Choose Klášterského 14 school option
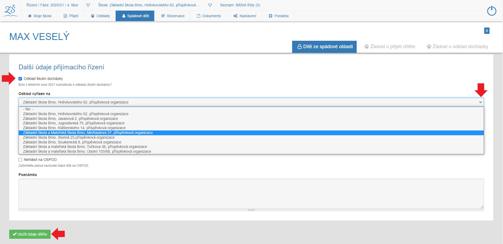503x244 pixels. [251, 128]
